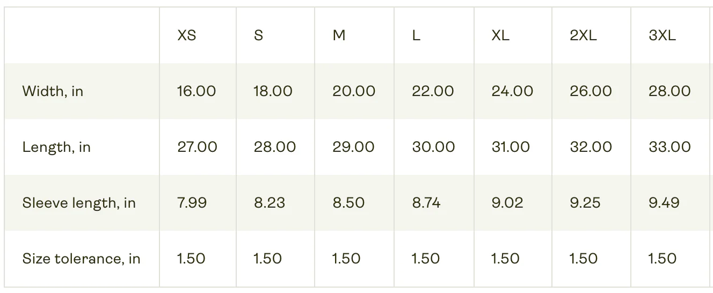This screenshot has width=713, height=293.
Task: Select the M size header cell
Action: [339, 35]
